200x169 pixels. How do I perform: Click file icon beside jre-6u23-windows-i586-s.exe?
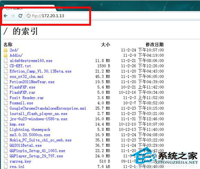pos(6,119)
